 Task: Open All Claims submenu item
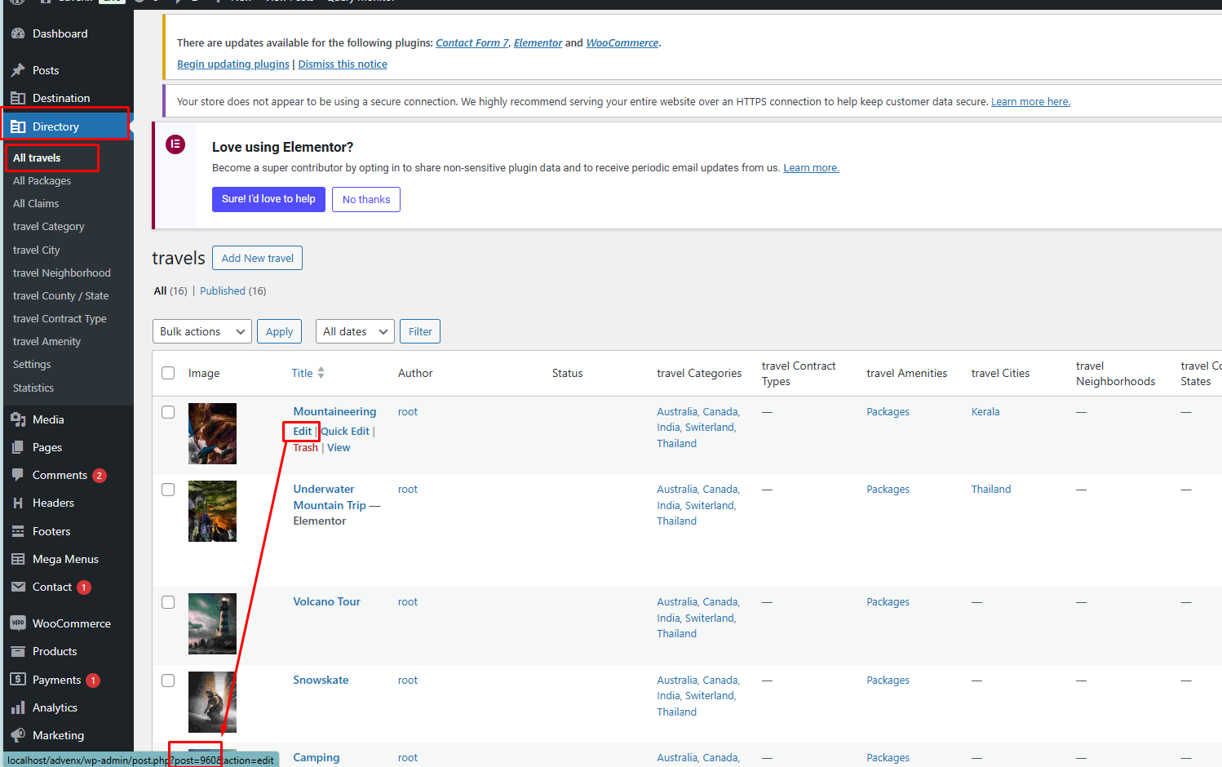tap(36, 203)
